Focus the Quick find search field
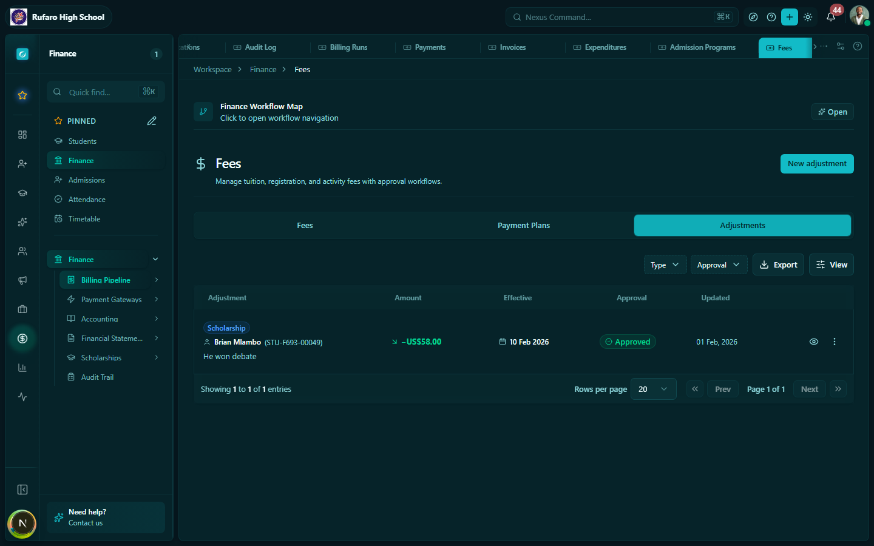This screenshot has width=874, height=546. click(x=106, y=92)
